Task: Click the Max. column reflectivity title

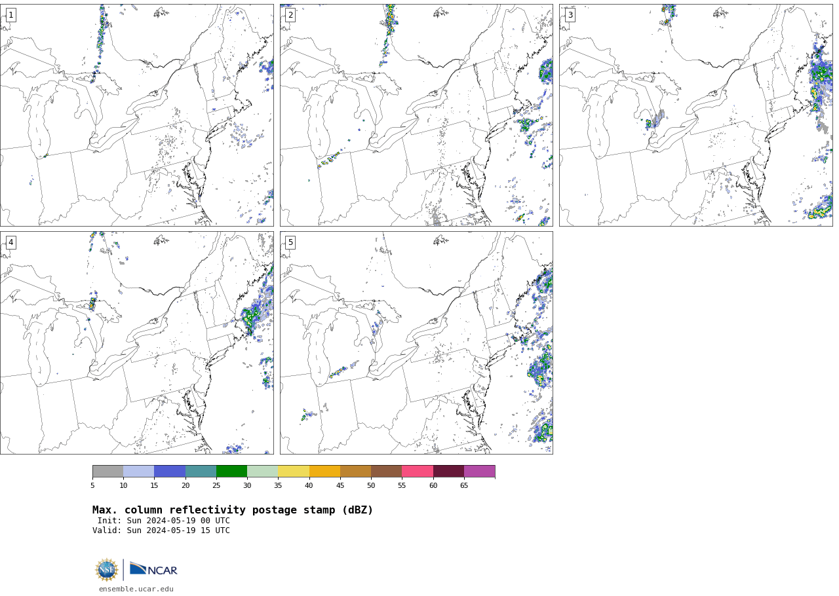Action: [x=233, y=510]
